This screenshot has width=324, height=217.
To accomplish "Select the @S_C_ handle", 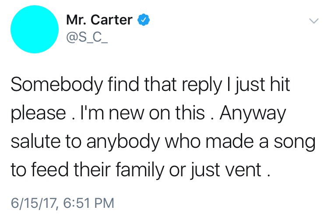I will [87, 38].
